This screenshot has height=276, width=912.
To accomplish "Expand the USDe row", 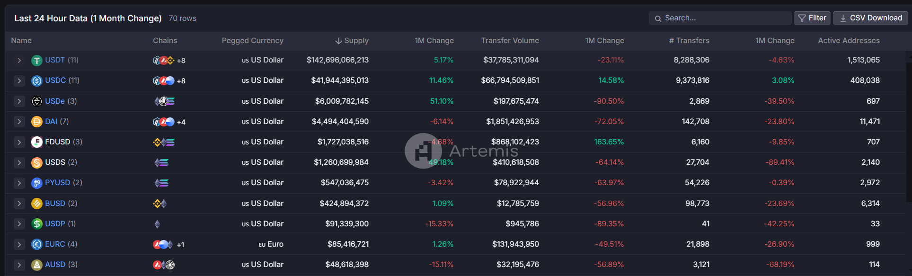I will [x=19, y=101].
